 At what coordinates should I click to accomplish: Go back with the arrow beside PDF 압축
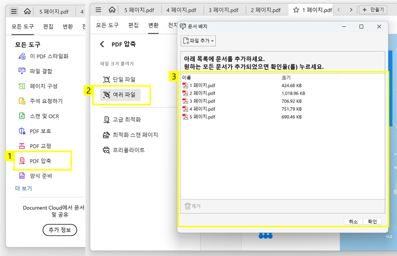(x=102, y=44)
